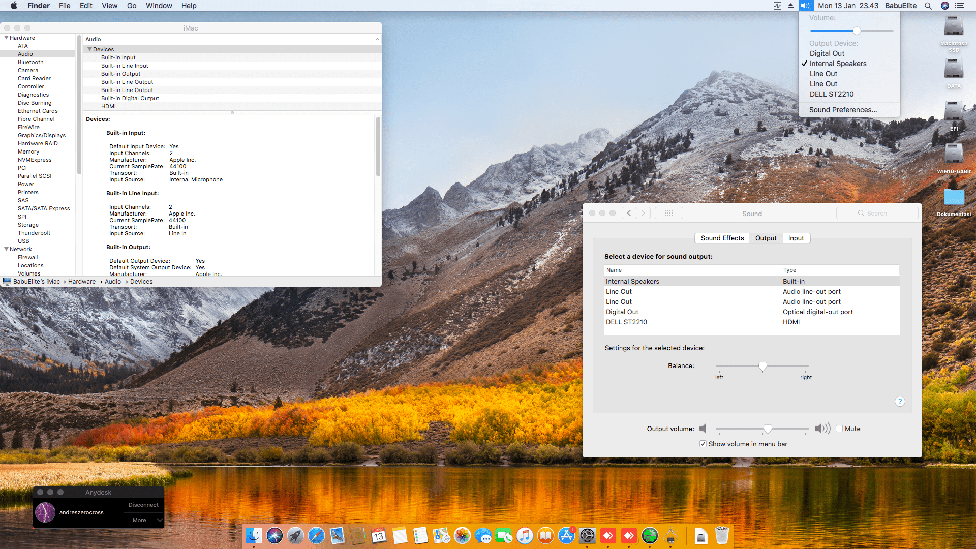Viewport: 976px width, 549px height.
Task: Open Sound Preferences from volume menu
Action: coord(843,110)
